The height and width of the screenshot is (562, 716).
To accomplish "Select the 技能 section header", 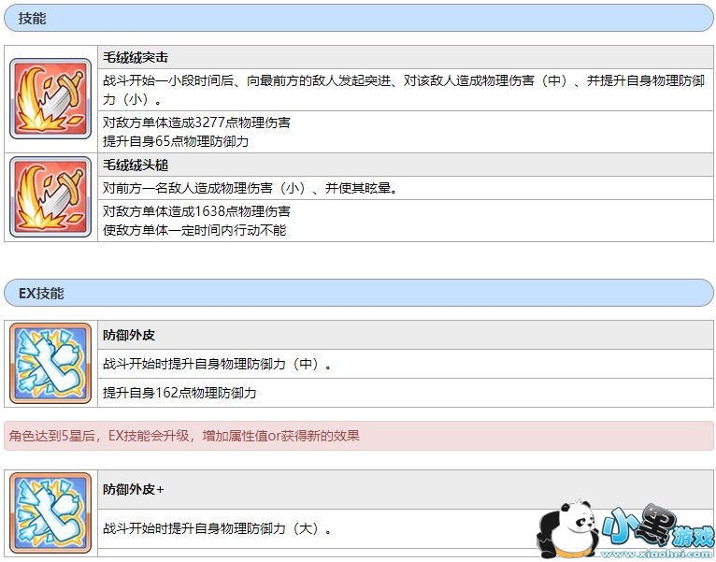I will (358, 19).
